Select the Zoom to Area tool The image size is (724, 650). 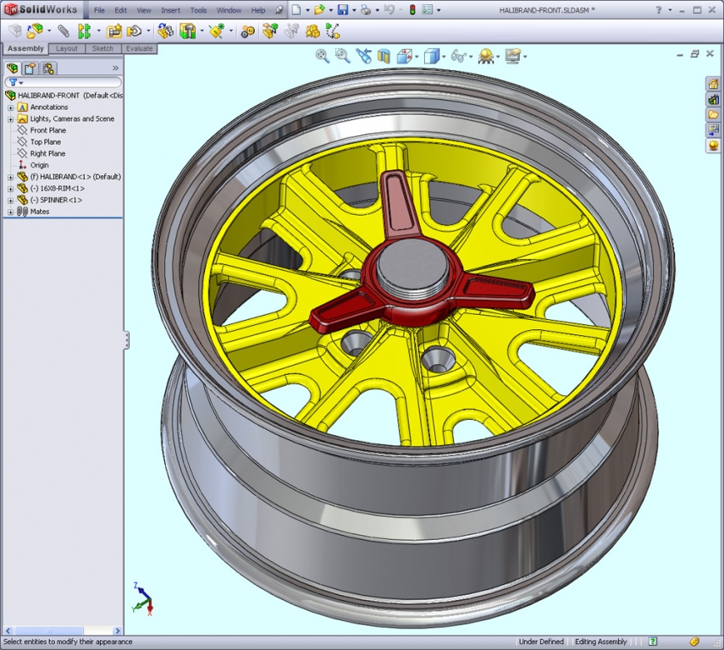(342, 56)
